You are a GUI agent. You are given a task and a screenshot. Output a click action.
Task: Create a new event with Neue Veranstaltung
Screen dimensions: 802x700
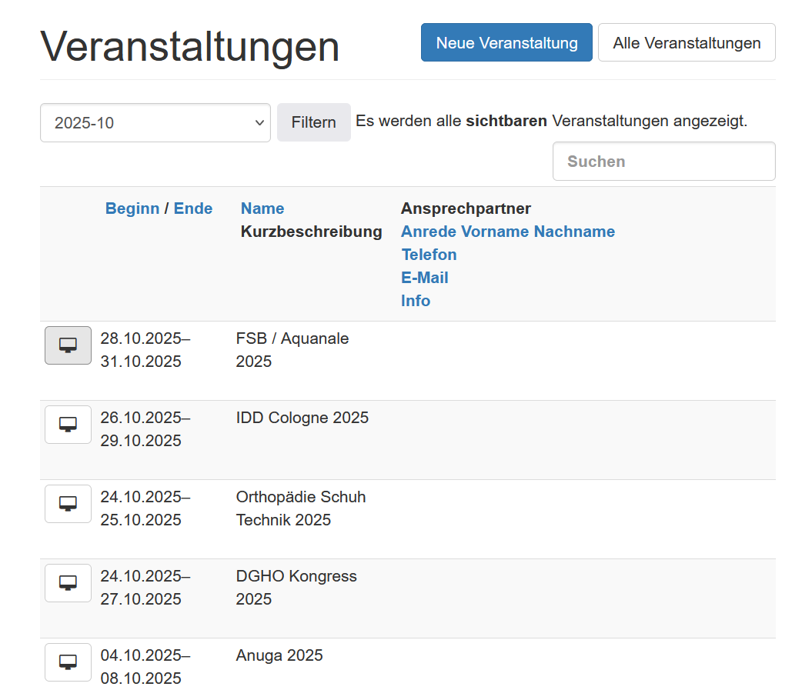(506, 43)
